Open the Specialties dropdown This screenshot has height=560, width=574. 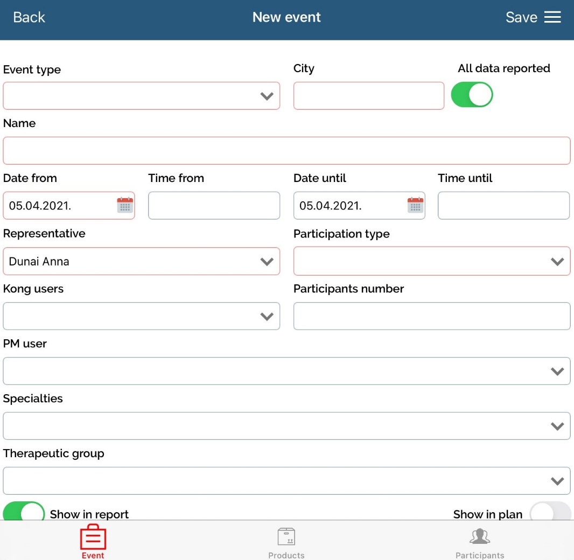286,426
